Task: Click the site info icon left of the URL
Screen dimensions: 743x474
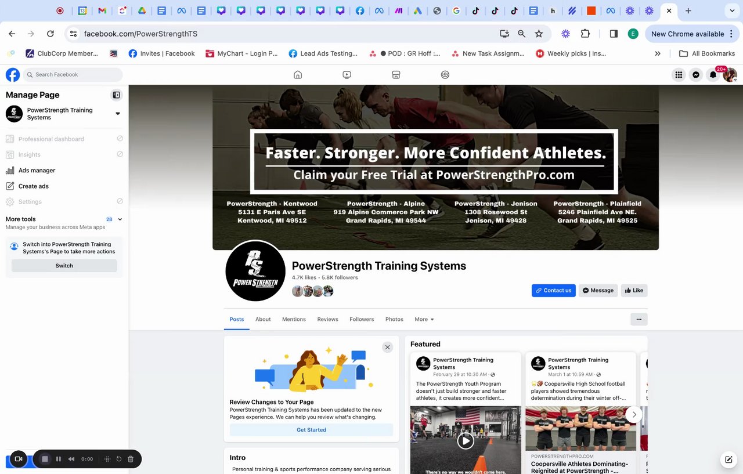Action: (73, 34)
